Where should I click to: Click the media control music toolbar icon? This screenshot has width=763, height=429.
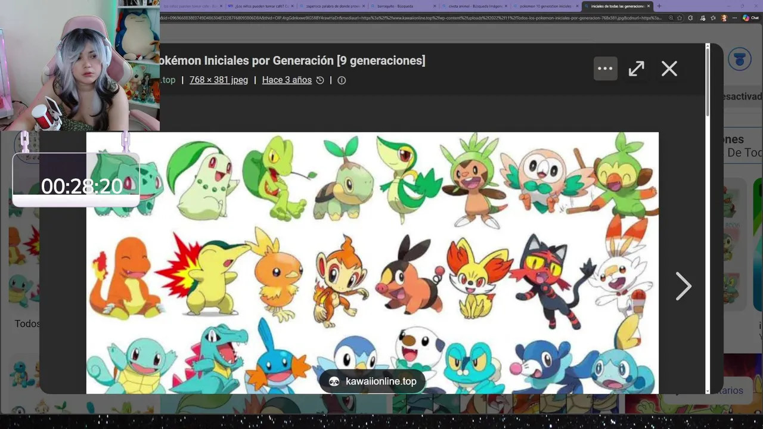tap(702, 18)
